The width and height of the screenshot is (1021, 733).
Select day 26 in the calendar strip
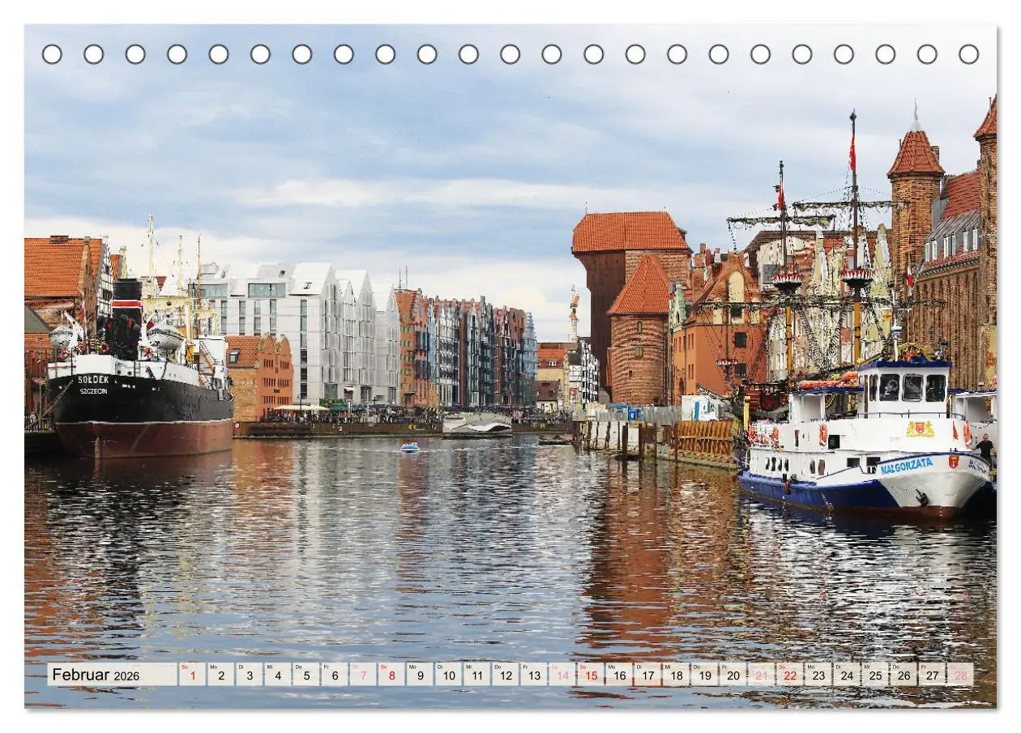(x=902, y=675)
